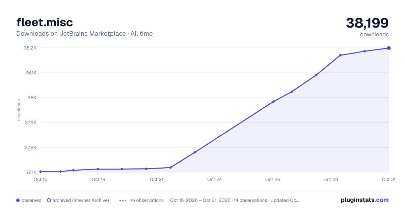The width and height of the screenshot is (405, 212).
Task: Click the Oct 28 x-axis label
Action: coord(331,179)
